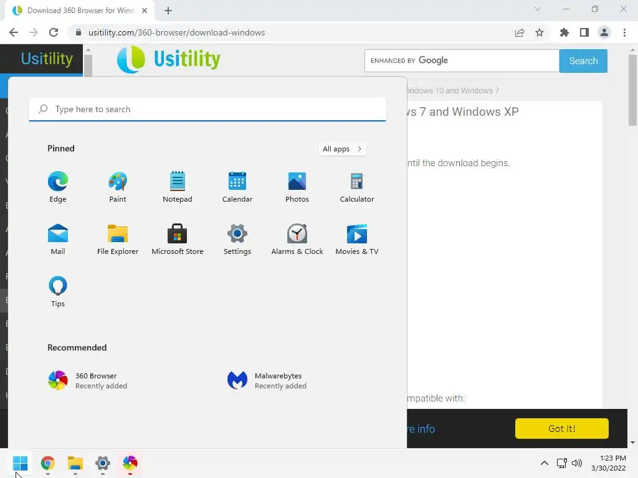Open network status tray icon
Screen dimensions: 638x478
pyautogui.click(x=562, y=463)
